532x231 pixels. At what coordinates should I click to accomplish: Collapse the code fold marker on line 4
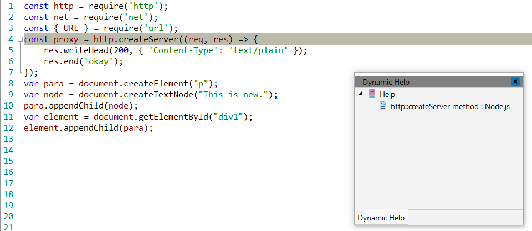pyautogui.click(x=20, y=39)
